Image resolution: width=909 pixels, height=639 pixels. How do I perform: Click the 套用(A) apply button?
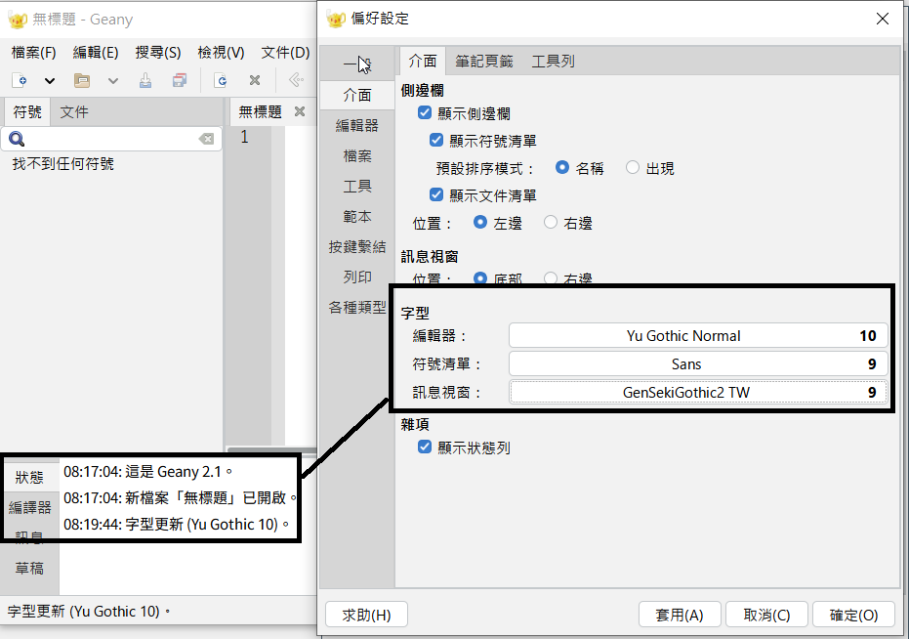[680, 615]
